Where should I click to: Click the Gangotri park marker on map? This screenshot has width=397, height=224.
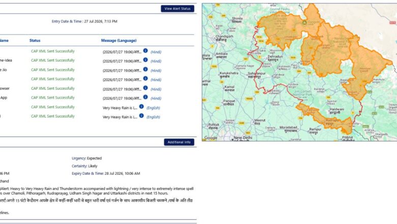point(304,22)
